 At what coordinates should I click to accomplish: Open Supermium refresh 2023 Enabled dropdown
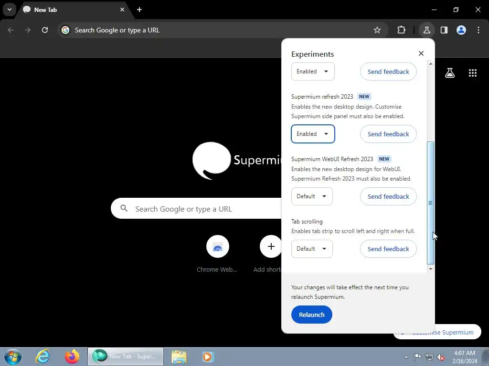click(x=313, y=134)
